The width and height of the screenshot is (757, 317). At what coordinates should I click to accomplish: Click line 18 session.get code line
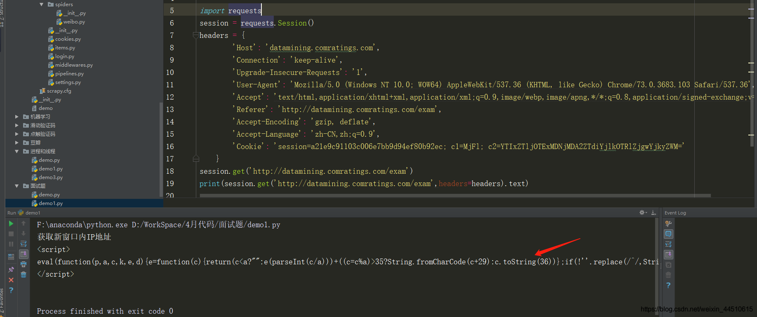click(x=306, y=171)
